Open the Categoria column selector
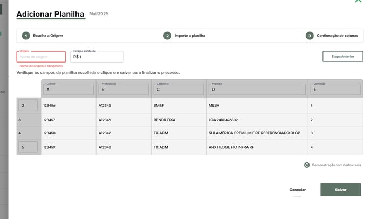Screen dimensions: 371x219 pos(178,90)
